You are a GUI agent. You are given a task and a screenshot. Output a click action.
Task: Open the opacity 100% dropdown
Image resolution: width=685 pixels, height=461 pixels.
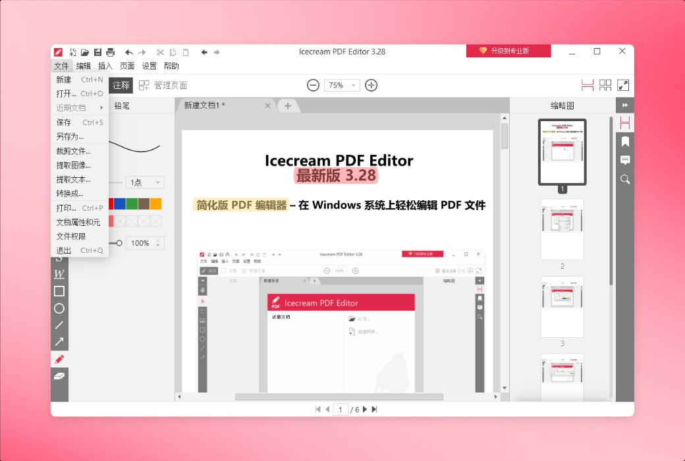tap(144, 243)
